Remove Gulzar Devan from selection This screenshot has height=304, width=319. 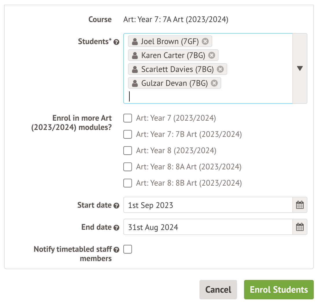214,83
